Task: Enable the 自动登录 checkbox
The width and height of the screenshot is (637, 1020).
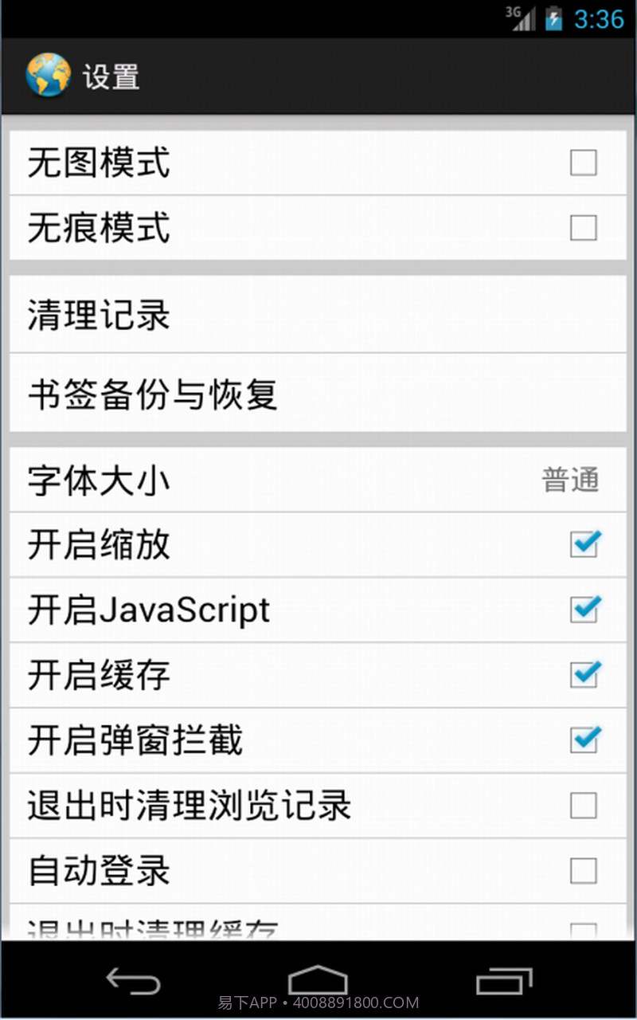Action: tap(583, 871)
